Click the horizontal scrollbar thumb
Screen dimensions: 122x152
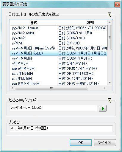coord(51,88)
